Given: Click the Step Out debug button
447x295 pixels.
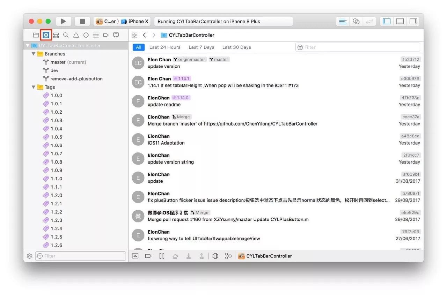Looking at the screenshot, I should coord(202,256).
